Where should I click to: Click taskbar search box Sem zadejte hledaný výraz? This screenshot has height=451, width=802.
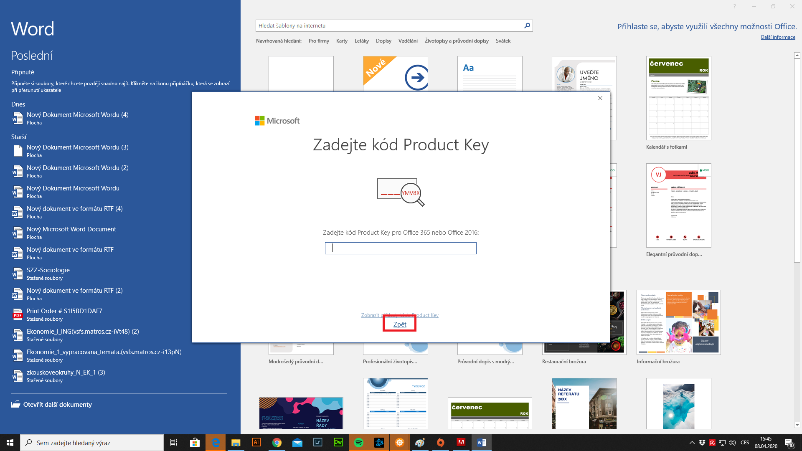(92, 443)
